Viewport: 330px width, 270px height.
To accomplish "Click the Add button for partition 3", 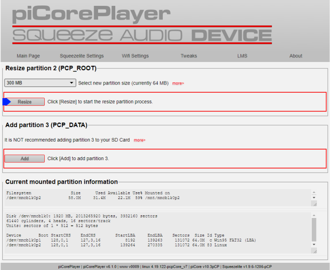I will pyautogui.click(x=24, y=159).
